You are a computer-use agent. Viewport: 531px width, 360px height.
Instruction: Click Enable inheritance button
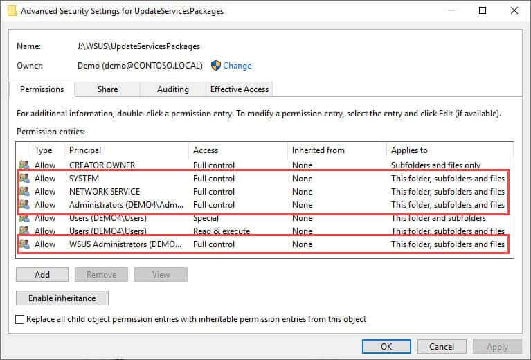click(x=62, y=298)
